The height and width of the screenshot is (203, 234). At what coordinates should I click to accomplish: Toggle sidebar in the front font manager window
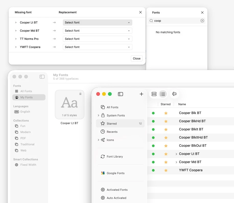coord(120,94)
